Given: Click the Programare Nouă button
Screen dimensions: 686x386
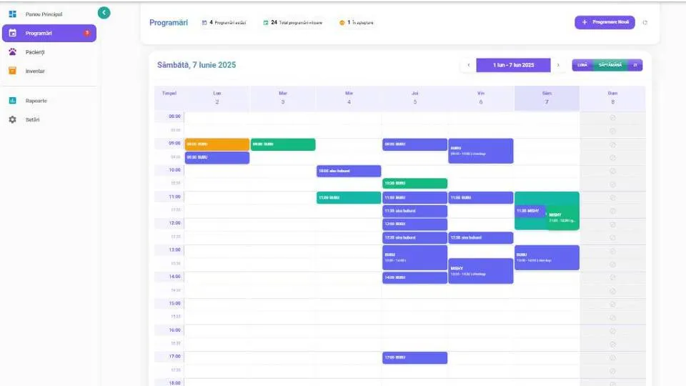Looking at the screenshot, I should point(605,22).
